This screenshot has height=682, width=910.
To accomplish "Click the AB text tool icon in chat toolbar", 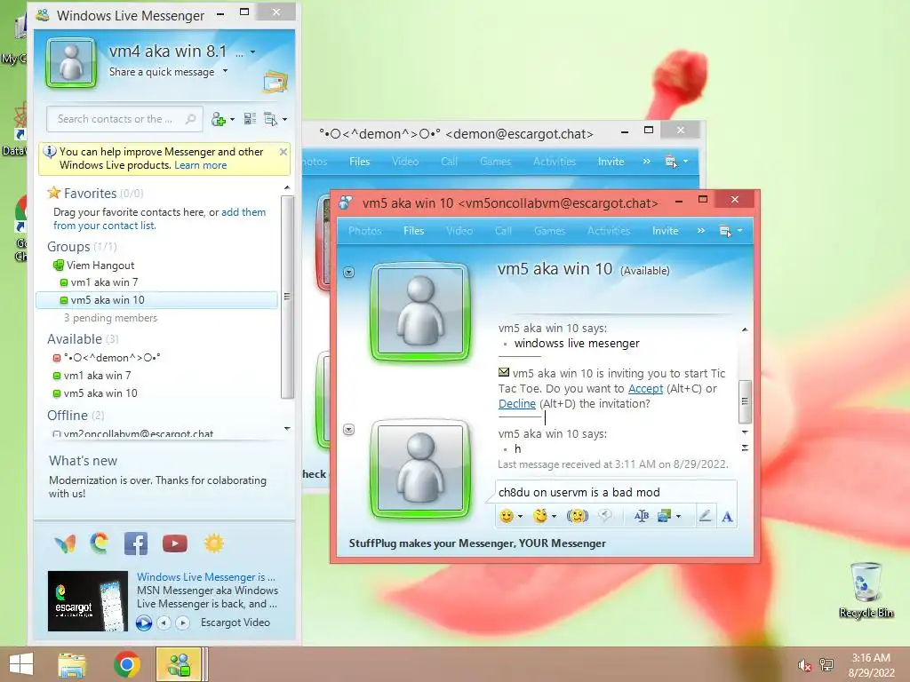I will coord(642,516).
